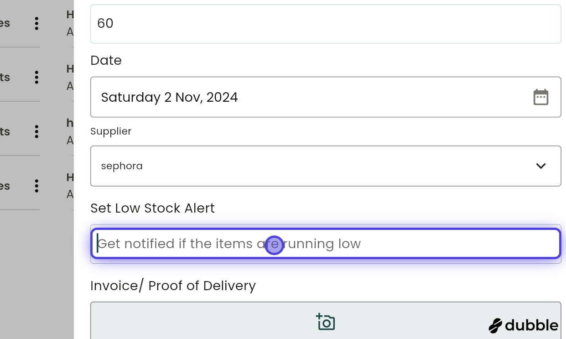566x339 pixels.
Task: Click the dubble logo
Action: pyautogui.click(x=523, y=325)
